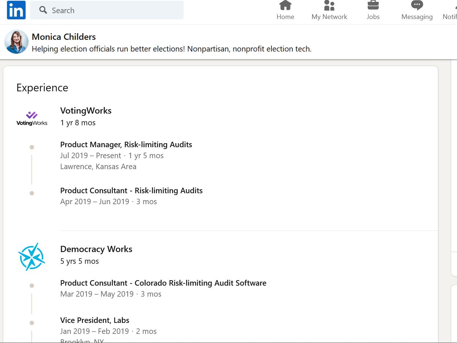Screen dimensions: 457x343
Task: Select the Messaging label
Action: tap(417, 17)
